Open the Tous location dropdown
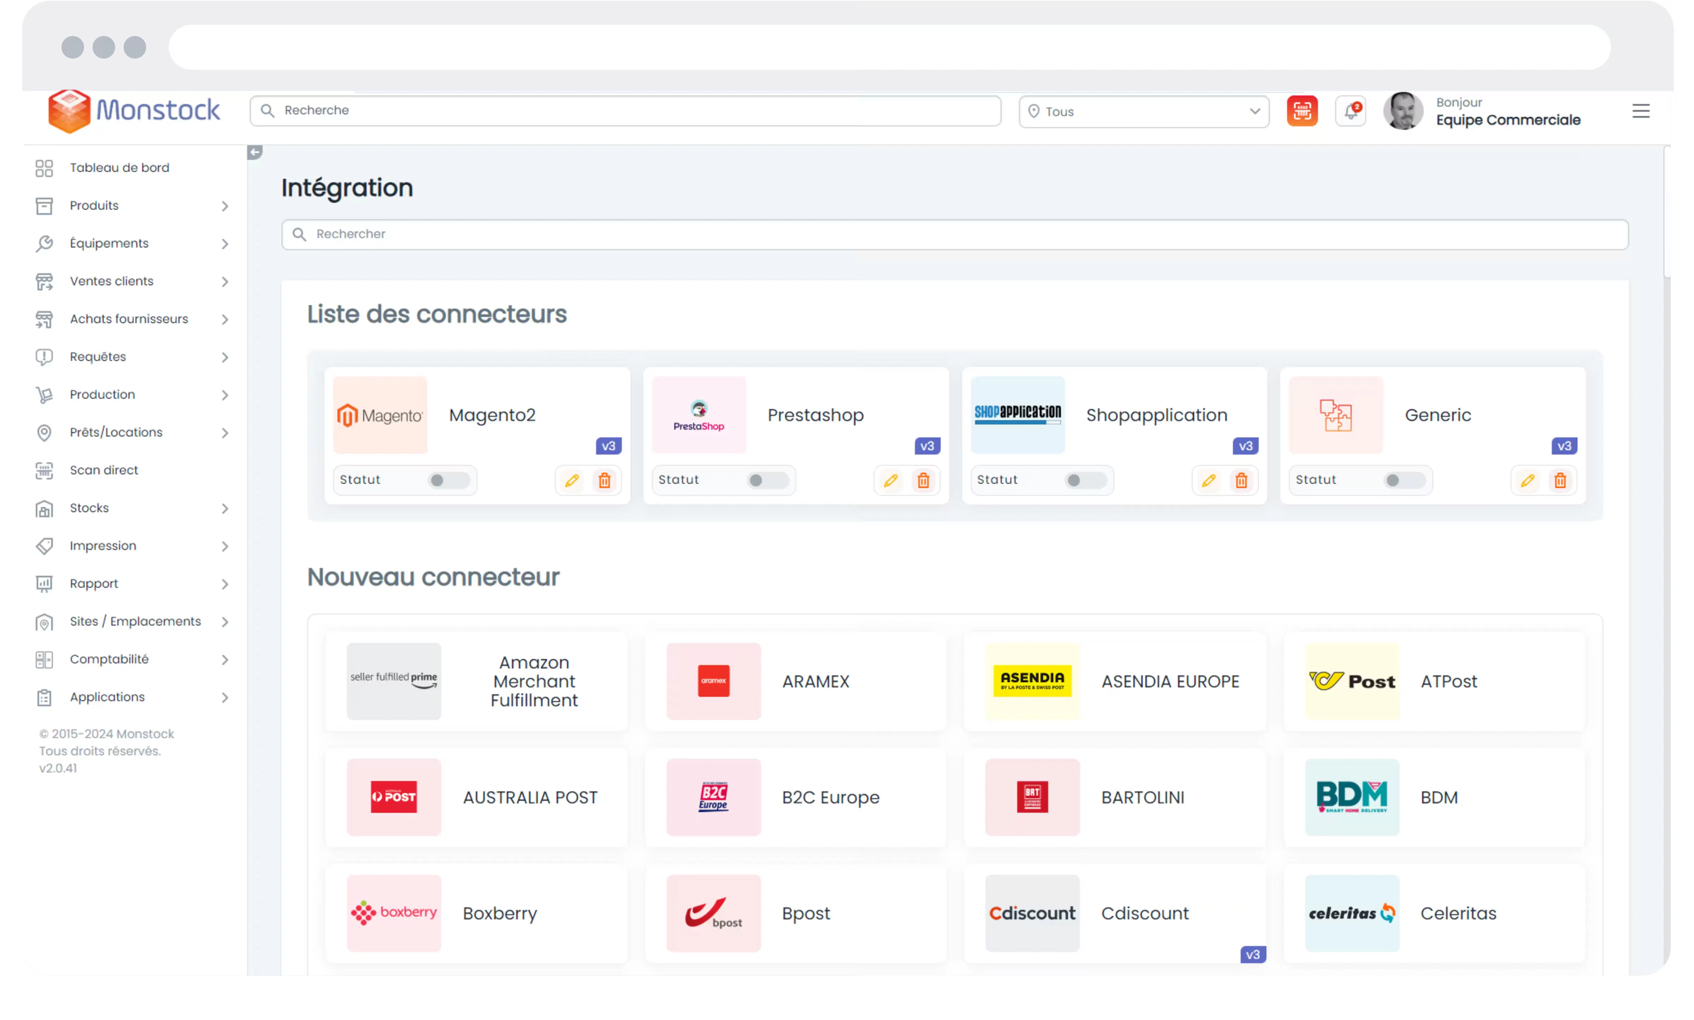The width and height of the screenshot is (1694, 1020). (x=1144, y=111)
